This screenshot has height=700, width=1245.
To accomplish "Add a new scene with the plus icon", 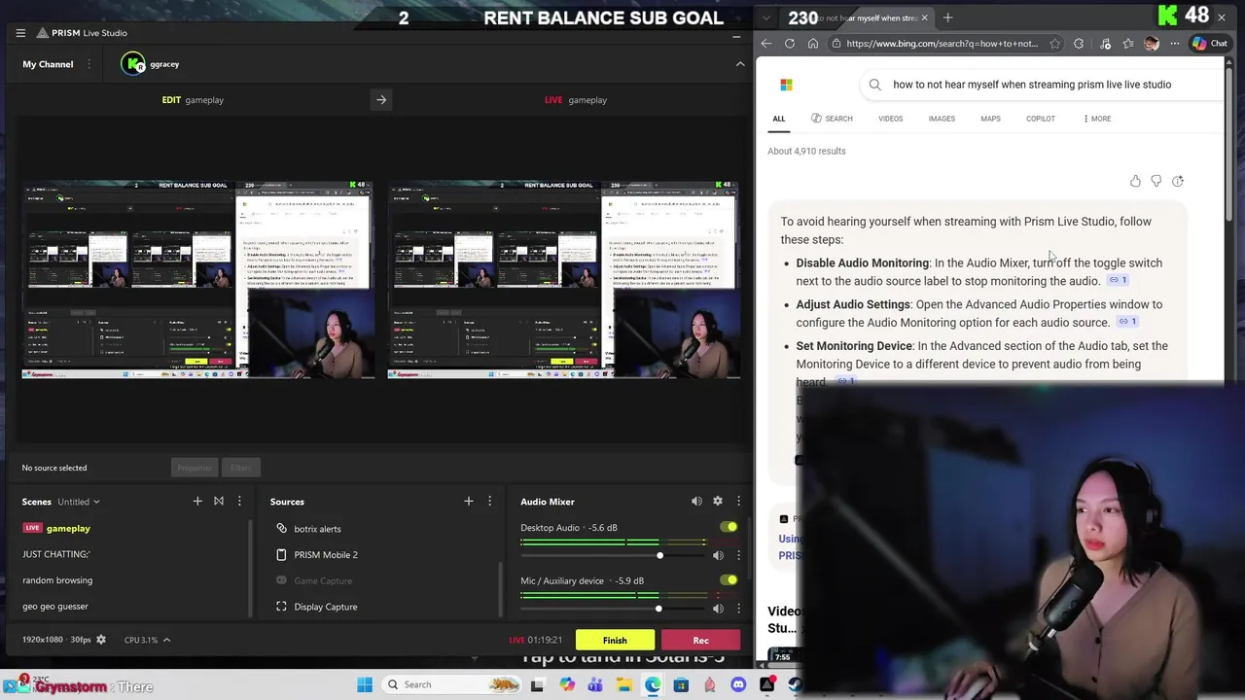I will tap(197, 502).
